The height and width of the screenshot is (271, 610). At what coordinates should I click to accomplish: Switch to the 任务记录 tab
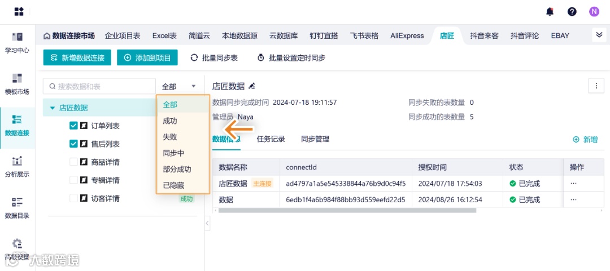click(271, 139)
